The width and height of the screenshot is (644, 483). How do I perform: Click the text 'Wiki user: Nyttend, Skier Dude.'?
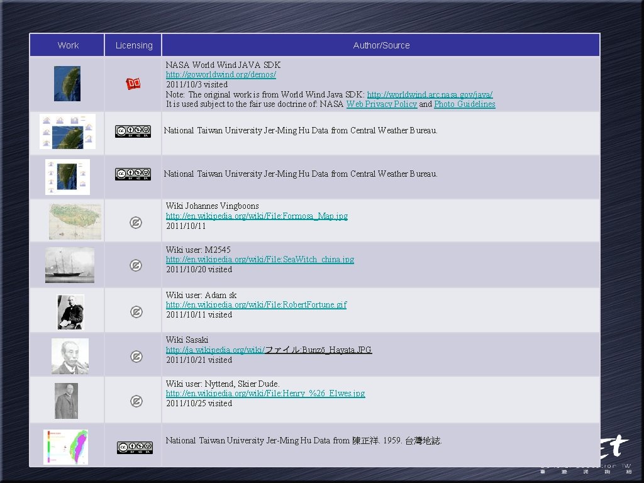223,384
